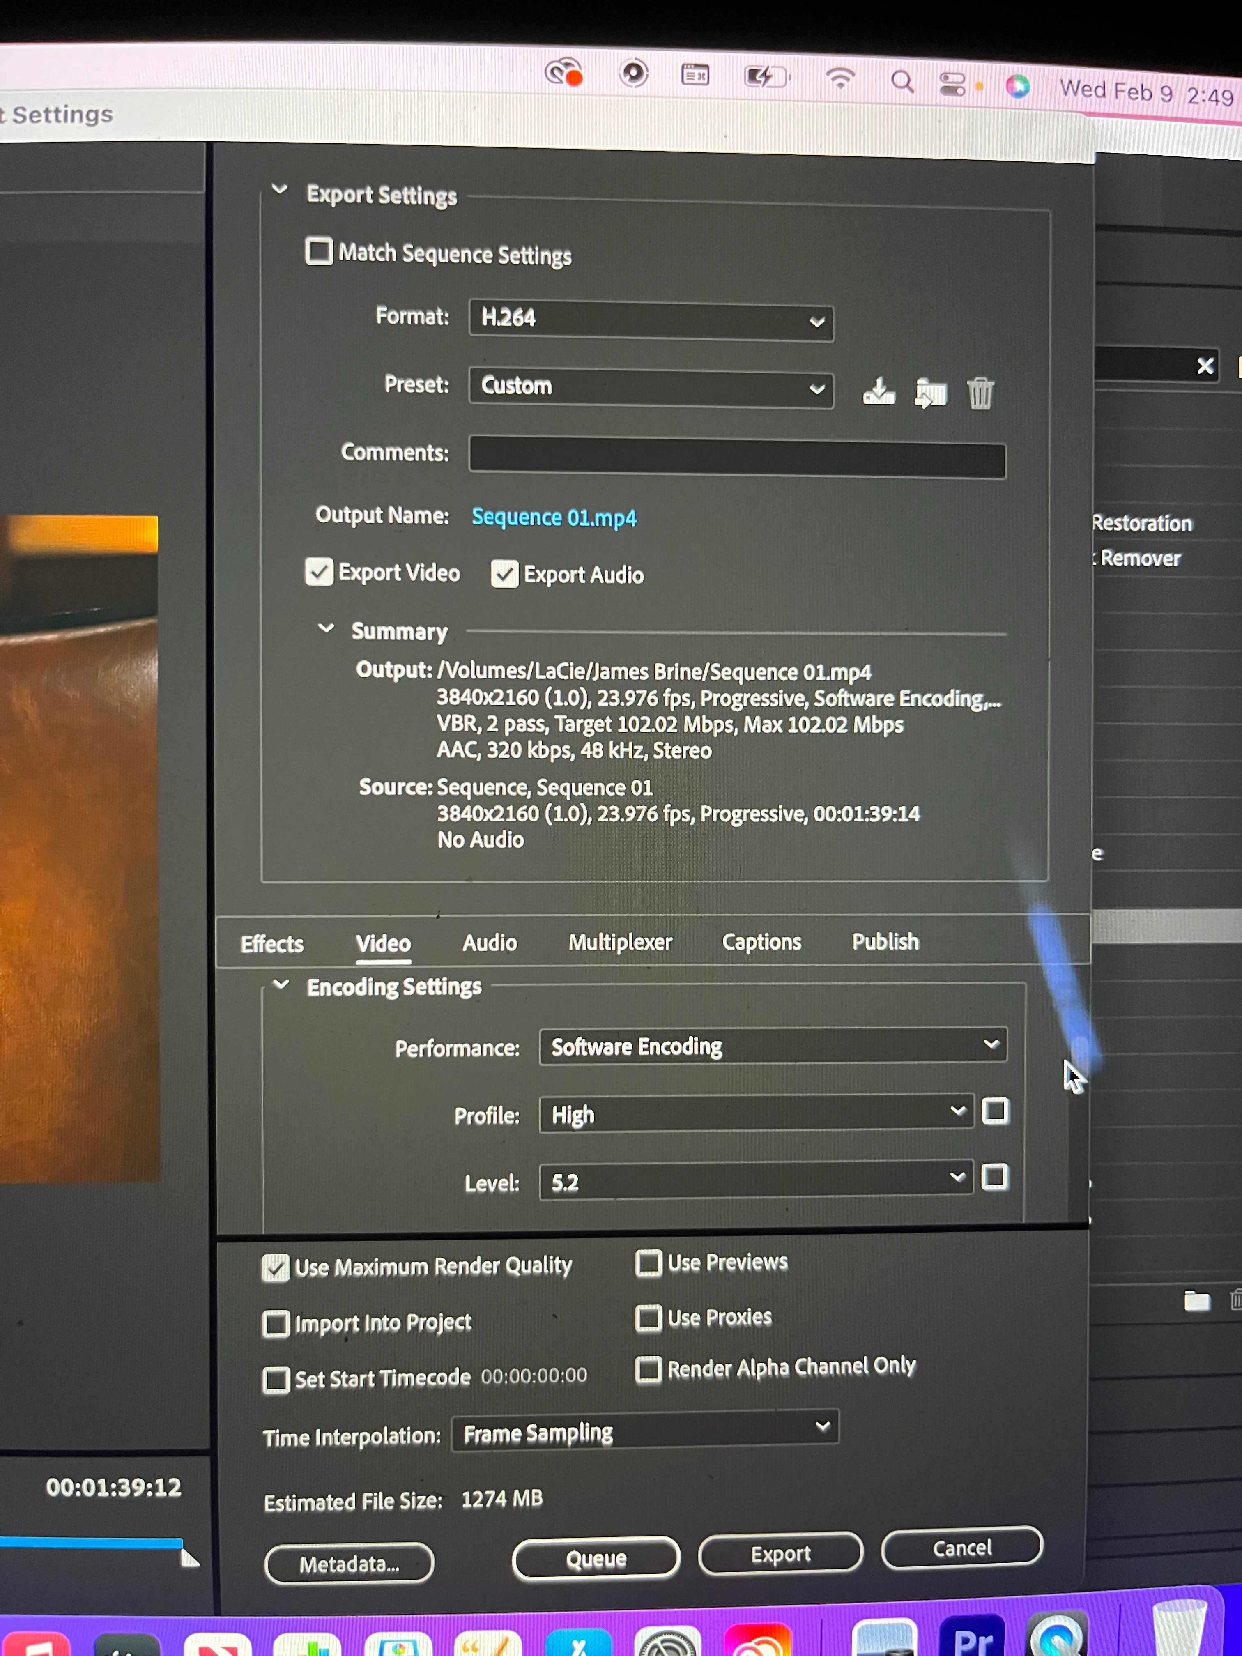The height and width of the screenshot is (1656, 1242).
Task: Enable Match Sequence Settings checkbox
Action: pos(319,251)
